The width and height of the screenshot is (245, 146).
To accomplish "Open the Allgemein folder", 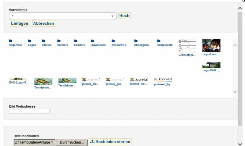I will click(x=15, y=43).
